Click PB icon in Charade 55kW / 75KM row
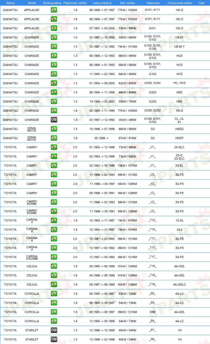The height and width of the screenshot is (344, 210). [x=54, y=101]
